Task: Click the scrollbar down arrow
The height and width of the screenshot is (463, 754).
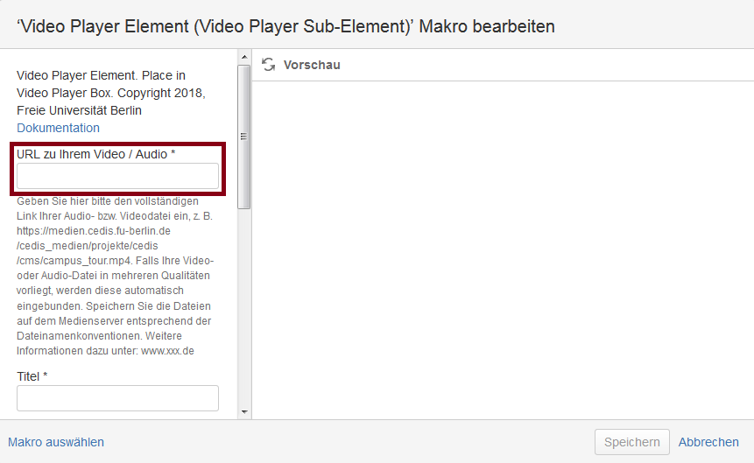Action: point(244,412)
